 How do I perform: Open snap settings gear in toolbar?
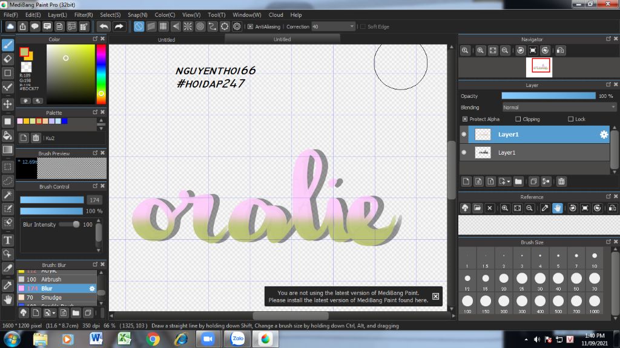pos(237,27)
